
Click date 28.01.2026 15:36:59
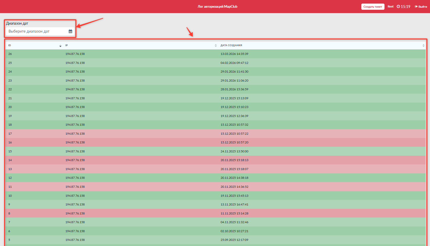click(235, 89)
